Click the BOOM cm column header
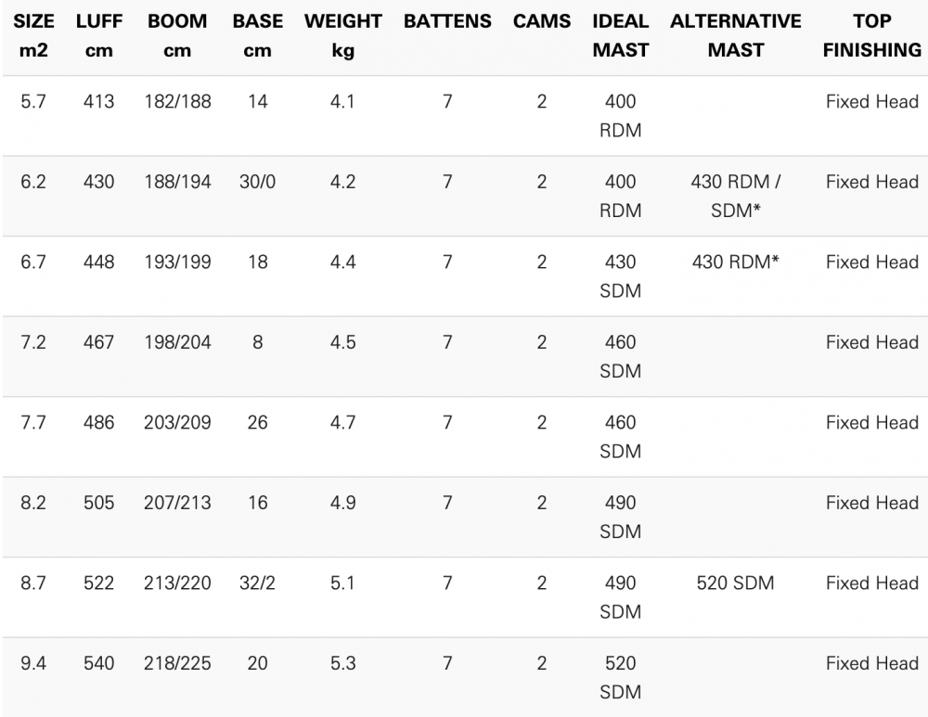928x717 pixels. pyautogui.click(x=177, y=35)
